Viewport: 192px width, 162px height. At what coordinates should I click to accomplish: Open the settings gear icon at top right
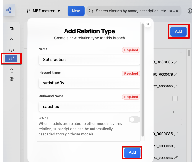pos(189,11)
